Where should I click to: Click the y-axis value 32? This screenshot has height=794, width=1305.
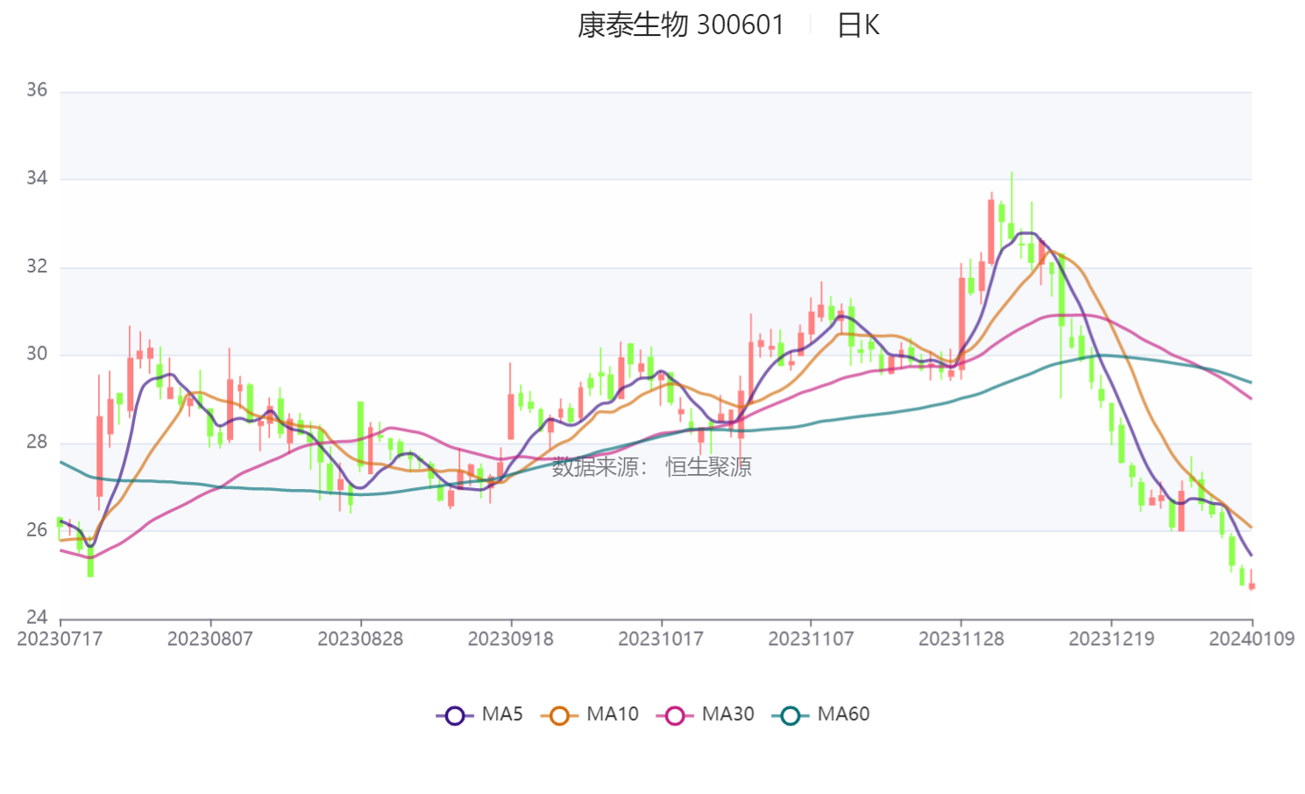click(37, 266)
